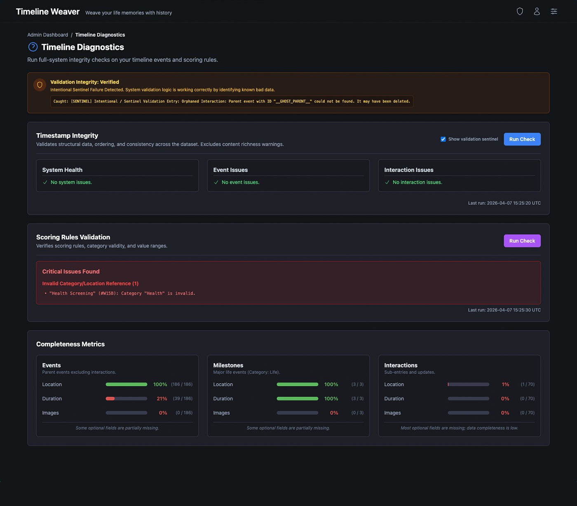
Task: Click the Interactions Duration progress bar
Action: pos(468,399)
